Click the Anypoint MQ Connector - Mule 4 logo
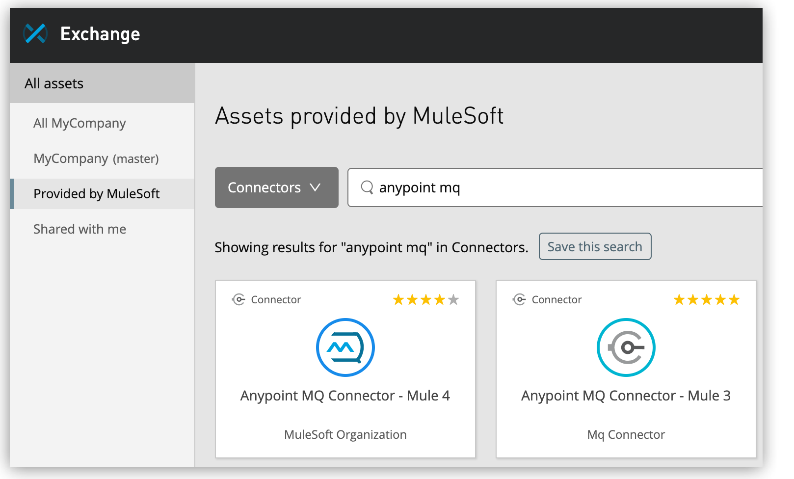794x479 pixels. pos(345,347)
